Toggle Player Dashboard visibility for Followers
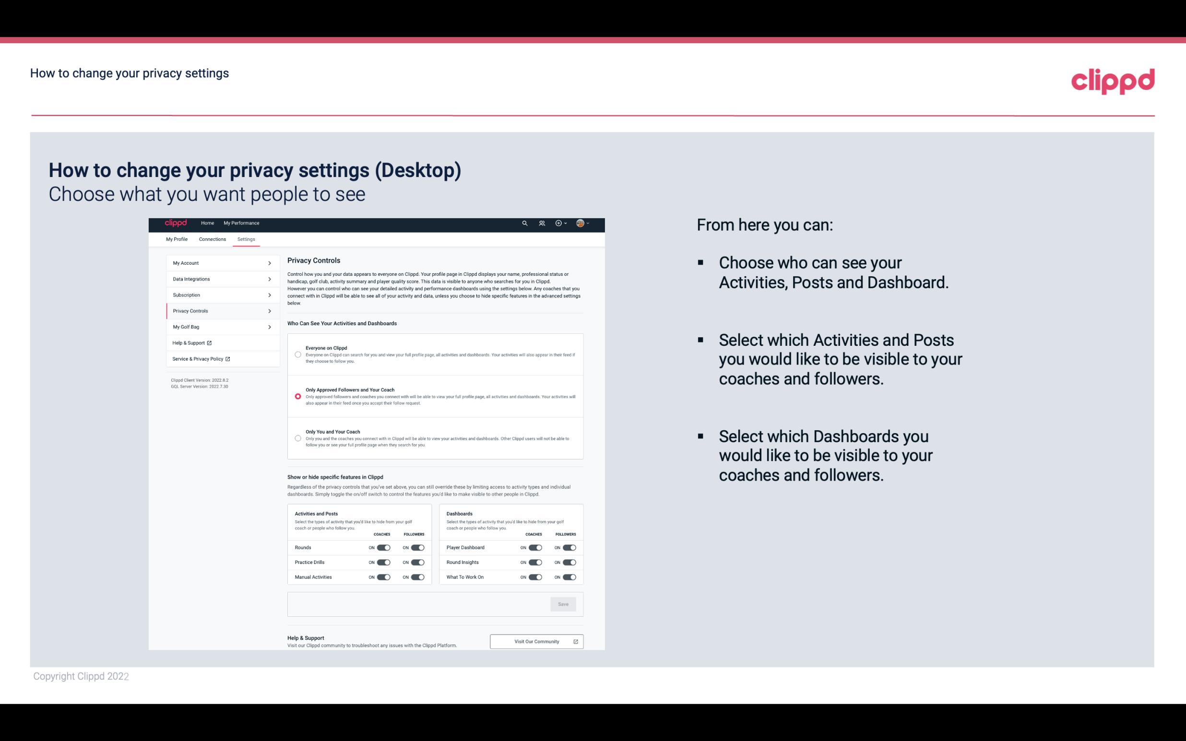The image size is (1186, 741). (569, 547)
